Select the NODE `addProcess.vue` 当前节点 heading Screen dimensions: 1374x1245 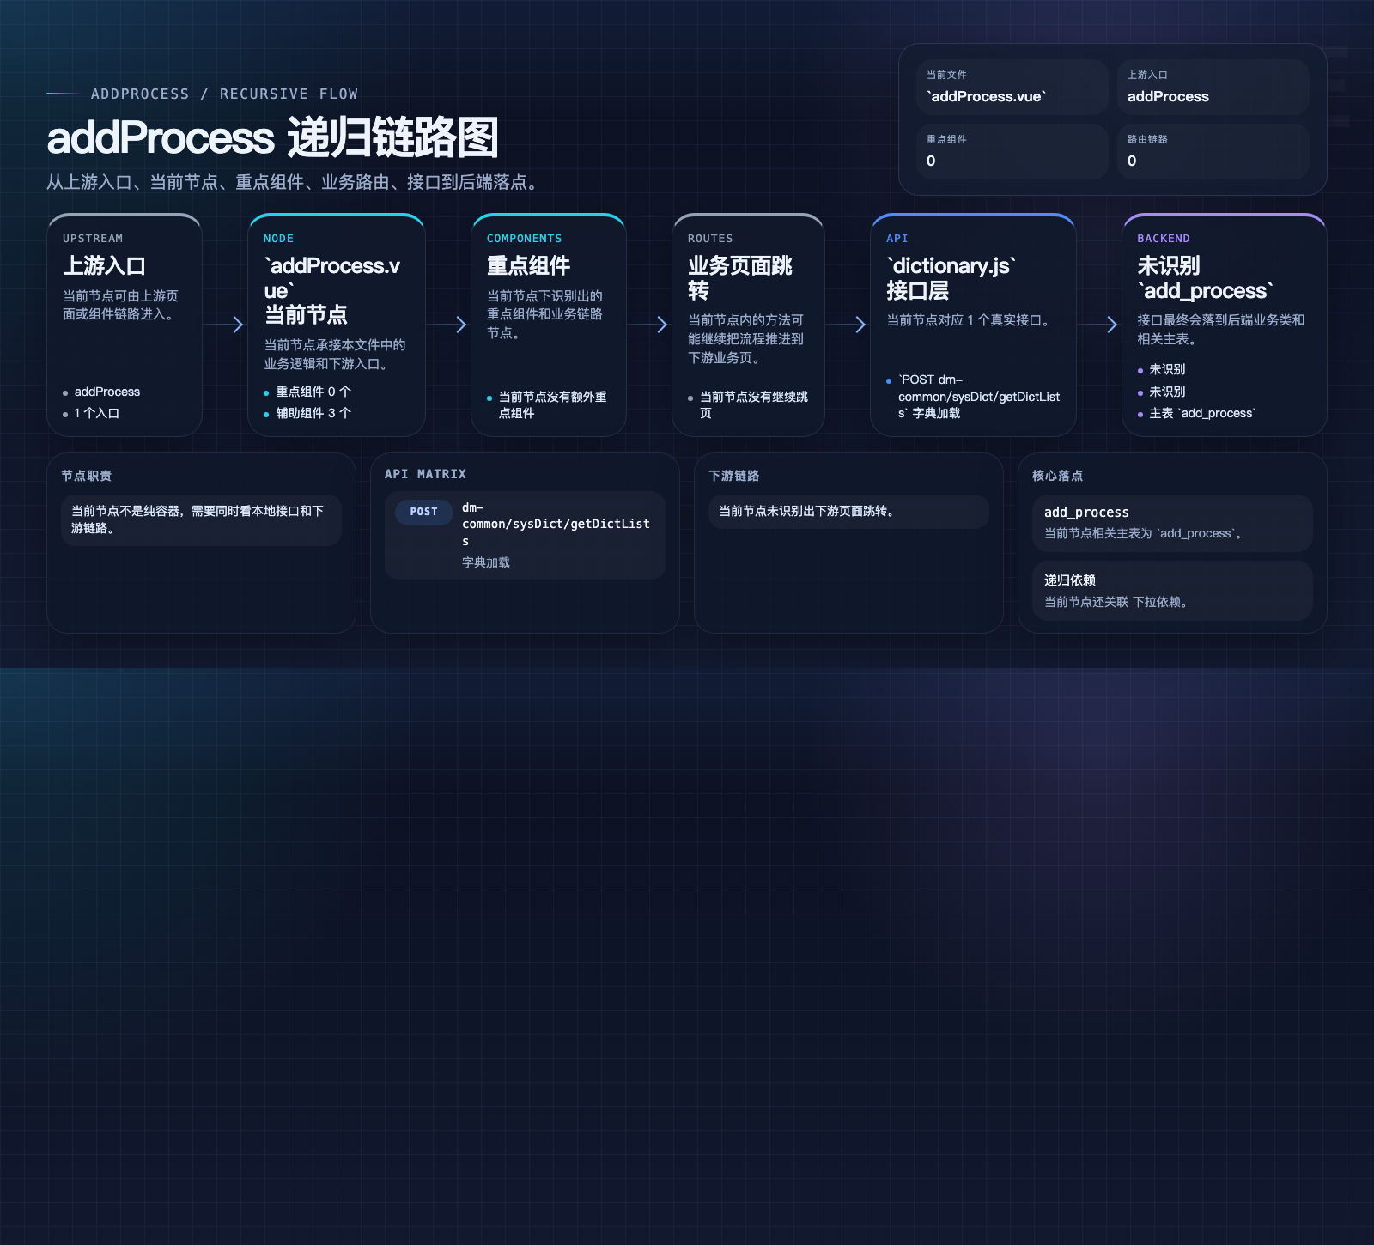(x=331, y=290)
